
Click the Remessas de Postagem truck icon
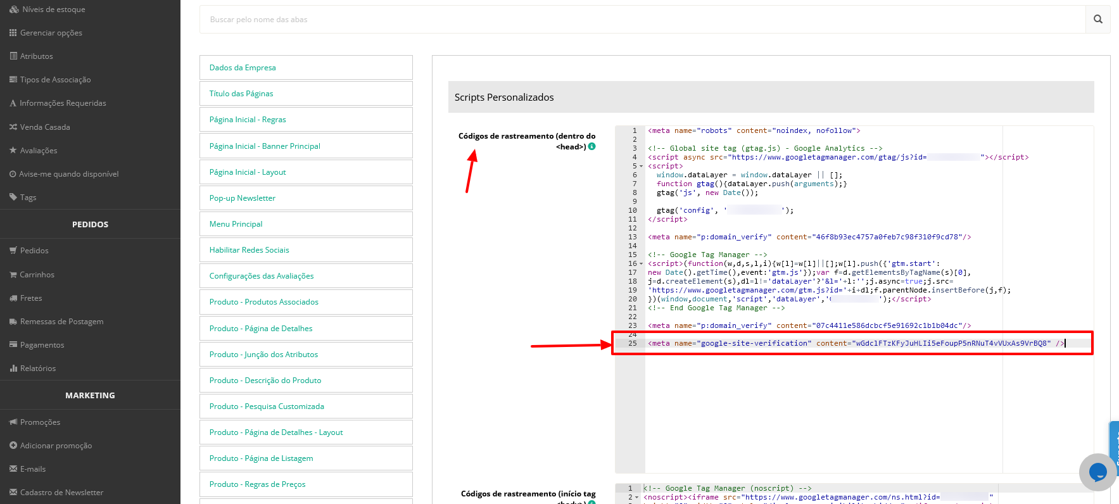pyautogui.click(x=13, y=322)
